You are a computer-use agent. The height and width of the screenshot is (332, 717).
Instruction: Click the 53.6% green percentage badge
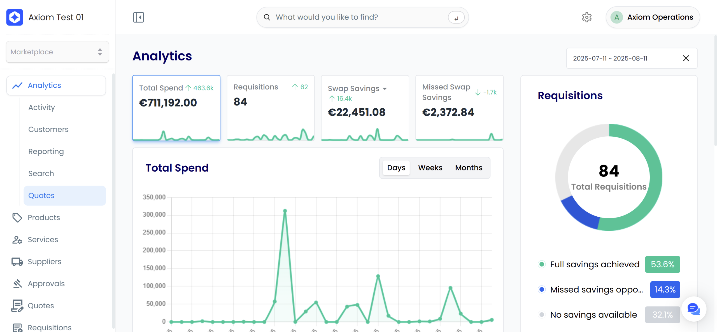click(x=662, y=264)
